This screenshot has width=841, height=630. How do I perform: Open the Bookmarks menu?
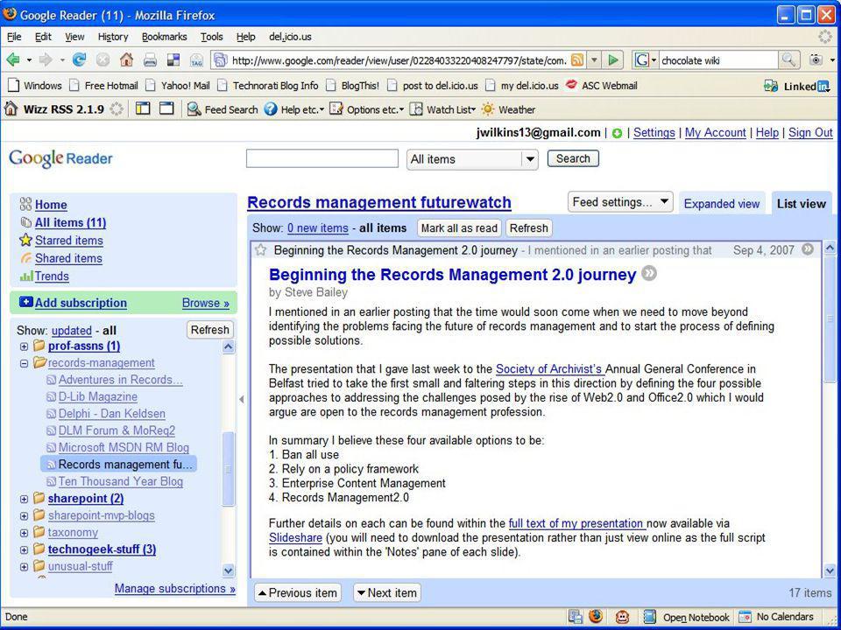[164, 37]
